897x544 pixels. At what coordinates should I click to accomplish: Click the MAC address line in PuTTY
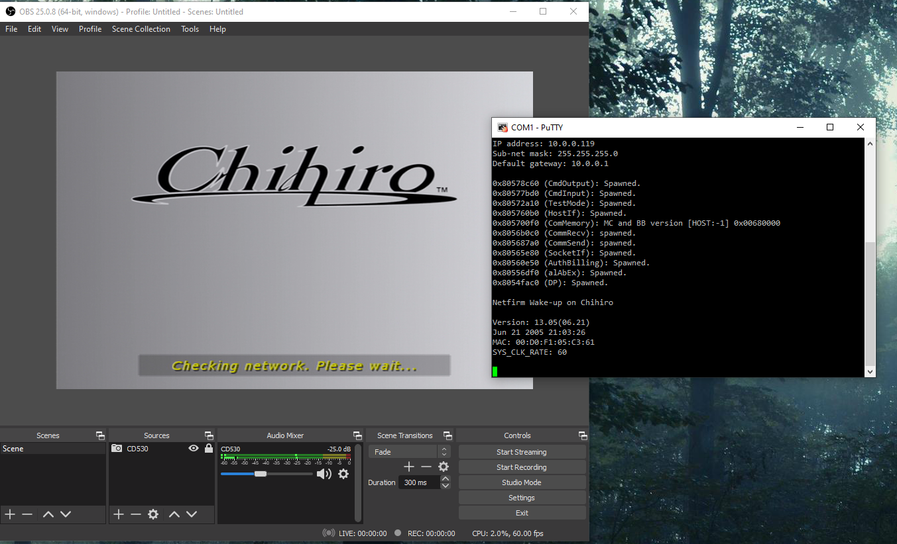tap(544, 342)
